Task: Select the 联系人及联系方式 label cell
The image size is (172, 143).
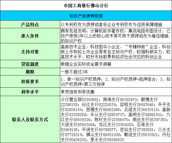Action: pyautogui.click(x=30, y=120)
